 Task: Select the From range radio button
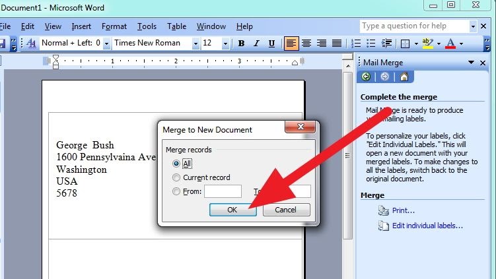(176, 191)
